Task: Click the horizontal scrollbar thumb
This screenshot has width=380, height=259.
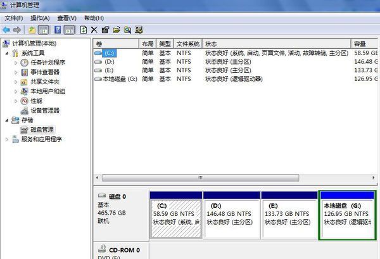Action: point(200,178)
